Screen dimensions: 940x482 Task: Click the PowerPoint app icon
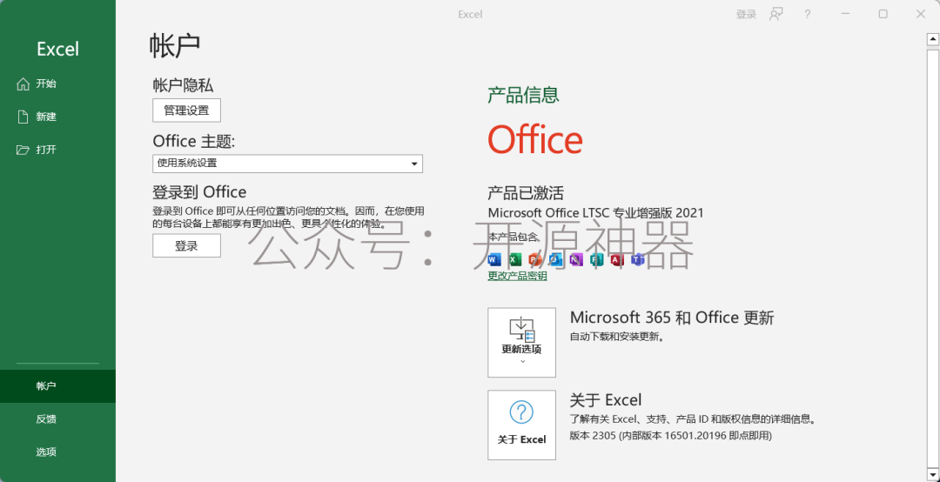534,259
